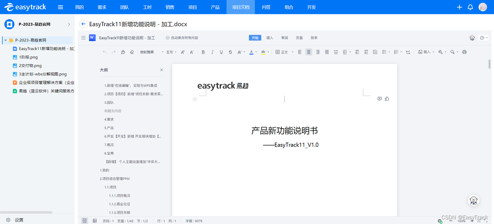
Task: Click the distributed alignment icon
Action: (336, 52)
